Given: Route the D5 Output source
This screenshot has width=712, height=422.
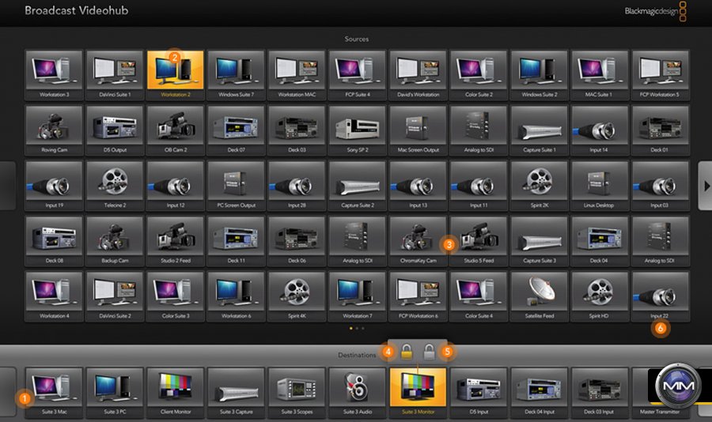Looking at the screenshot, I should (x=115, y=130).
